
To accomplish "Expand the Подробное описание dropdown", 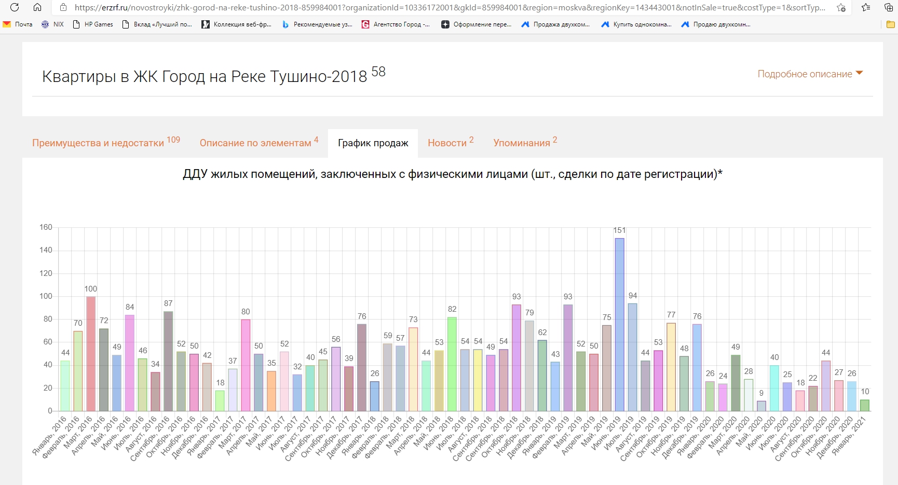I will pos(810,74).
